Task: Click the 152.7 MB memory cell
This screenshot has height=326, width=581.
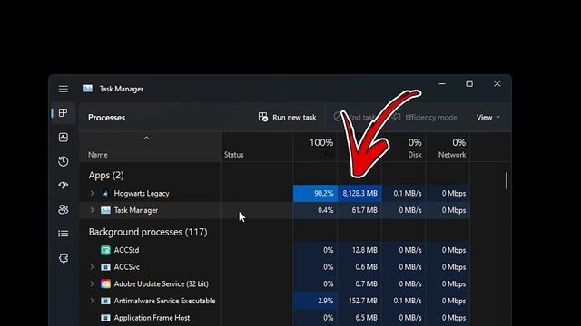Action: click(359, 301)
